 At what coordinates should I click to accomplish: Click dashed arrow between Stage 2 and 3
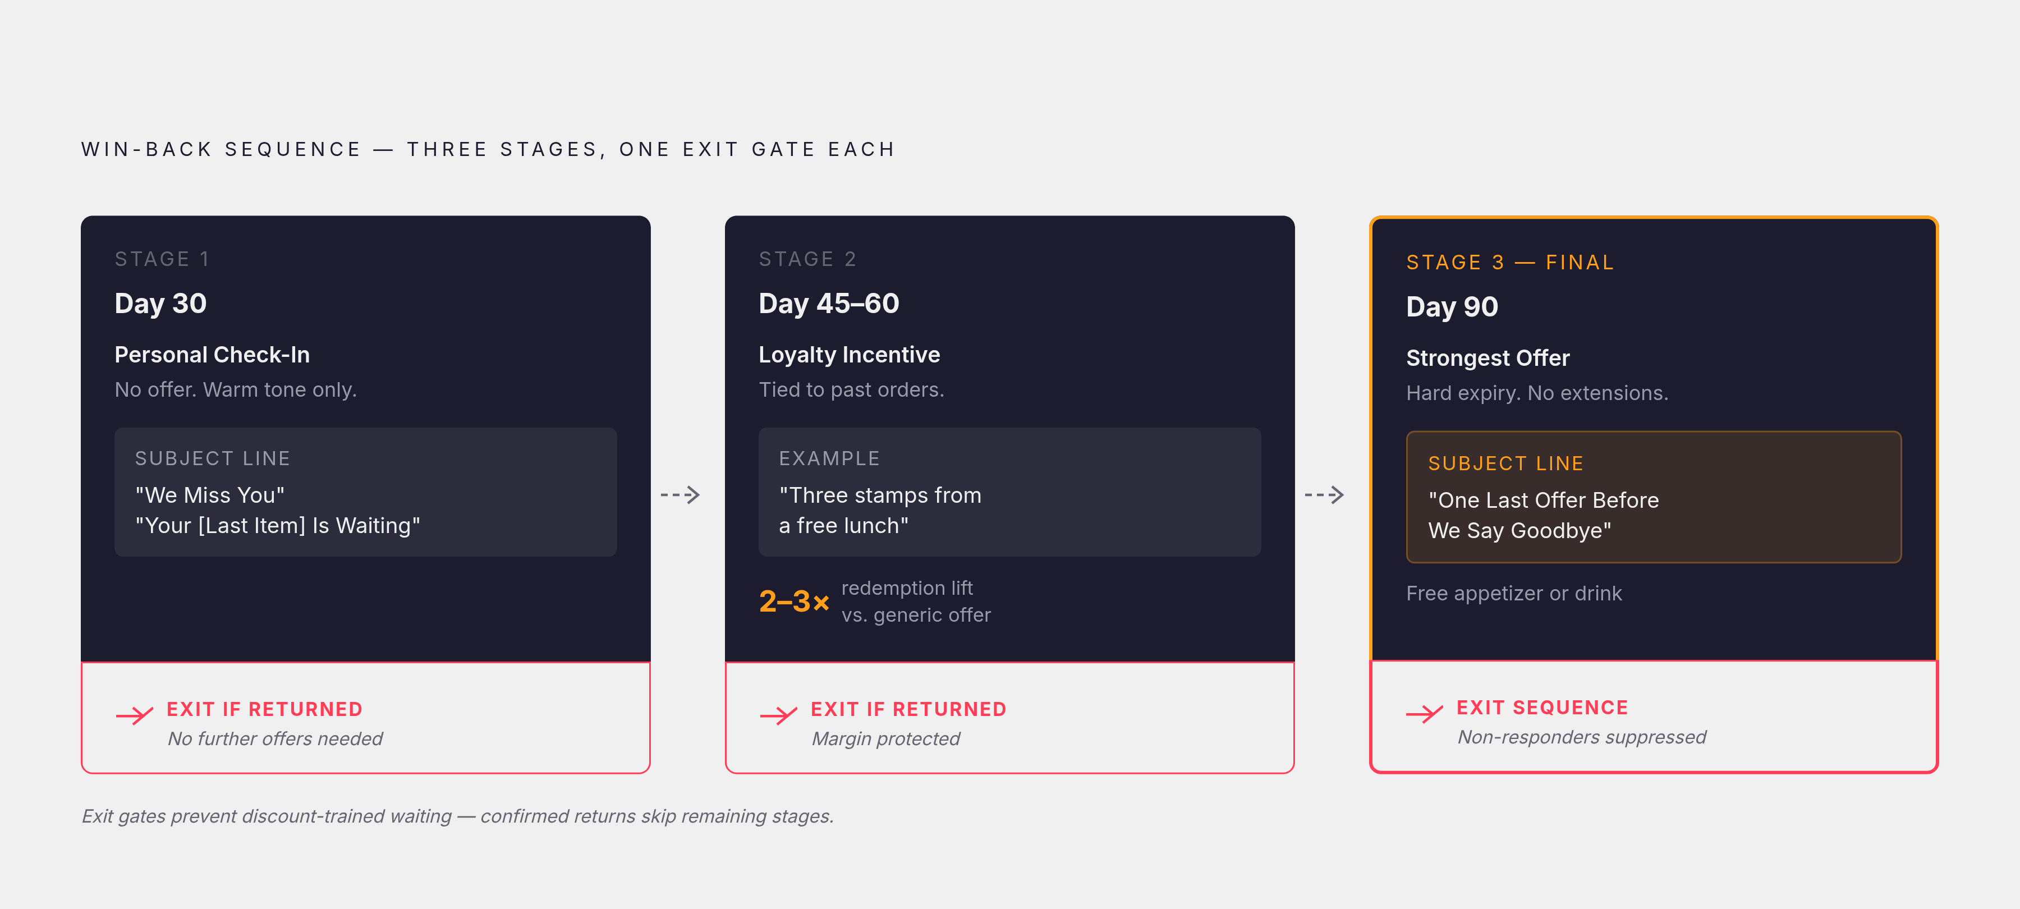[x=1324, y=494]
